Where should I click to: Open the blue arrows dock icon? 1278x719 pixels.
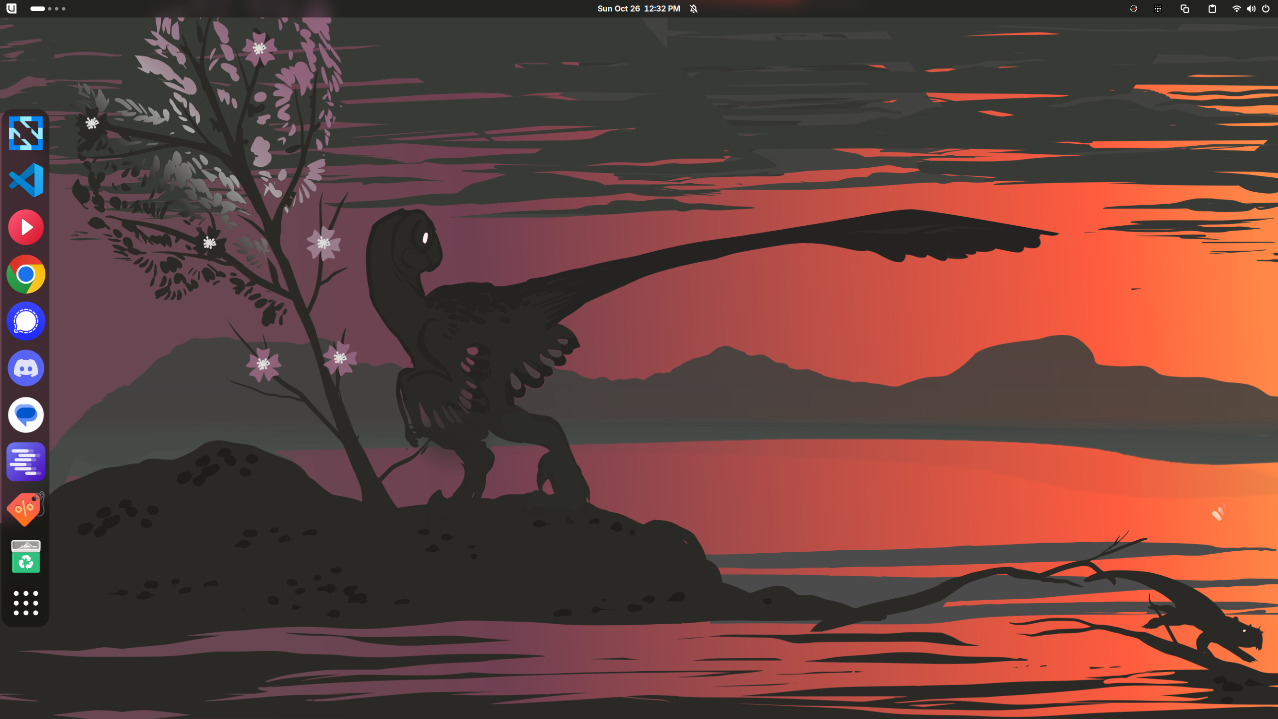26,133
